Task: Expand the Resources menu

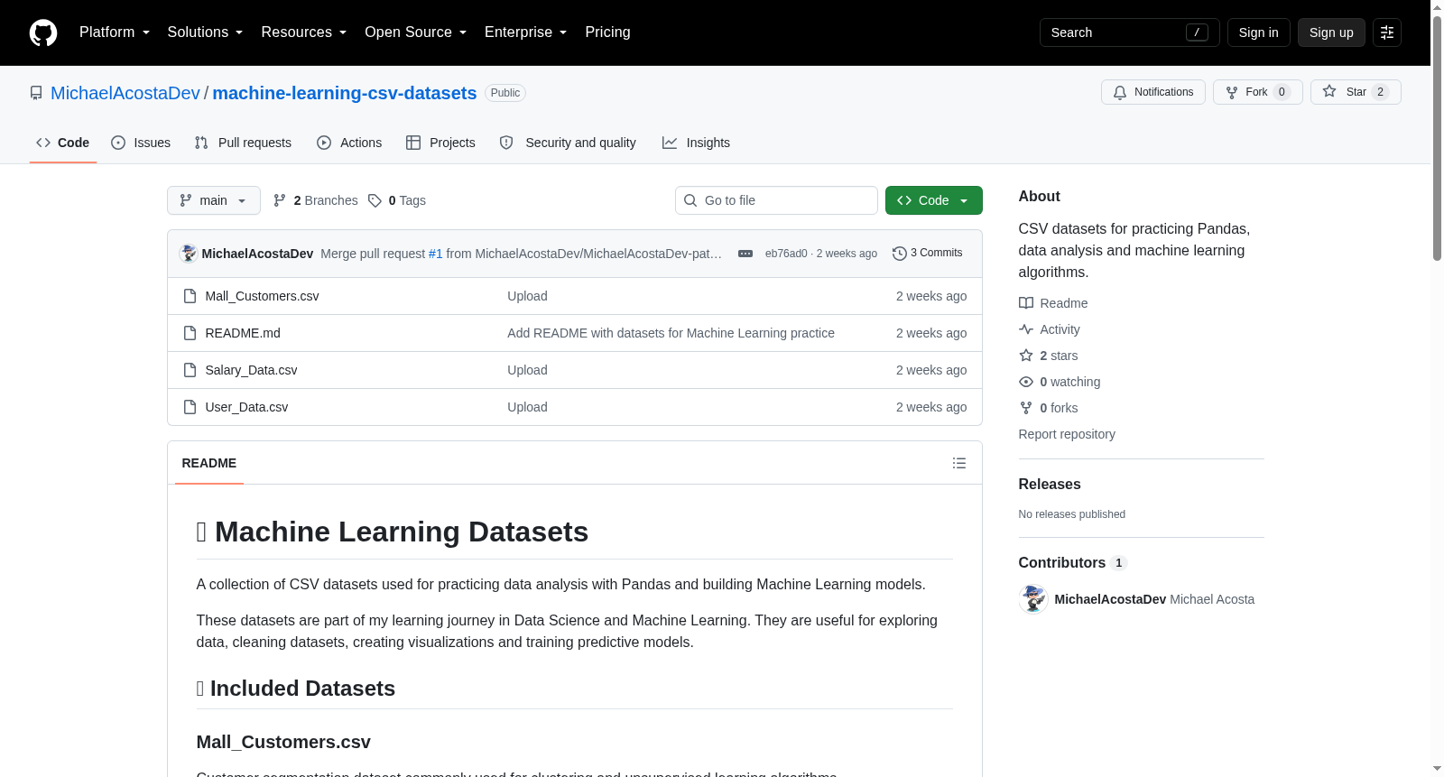Action: click(303, 32)
